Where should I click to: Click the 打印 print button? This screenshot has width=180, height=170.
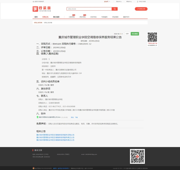pos(127,34)
